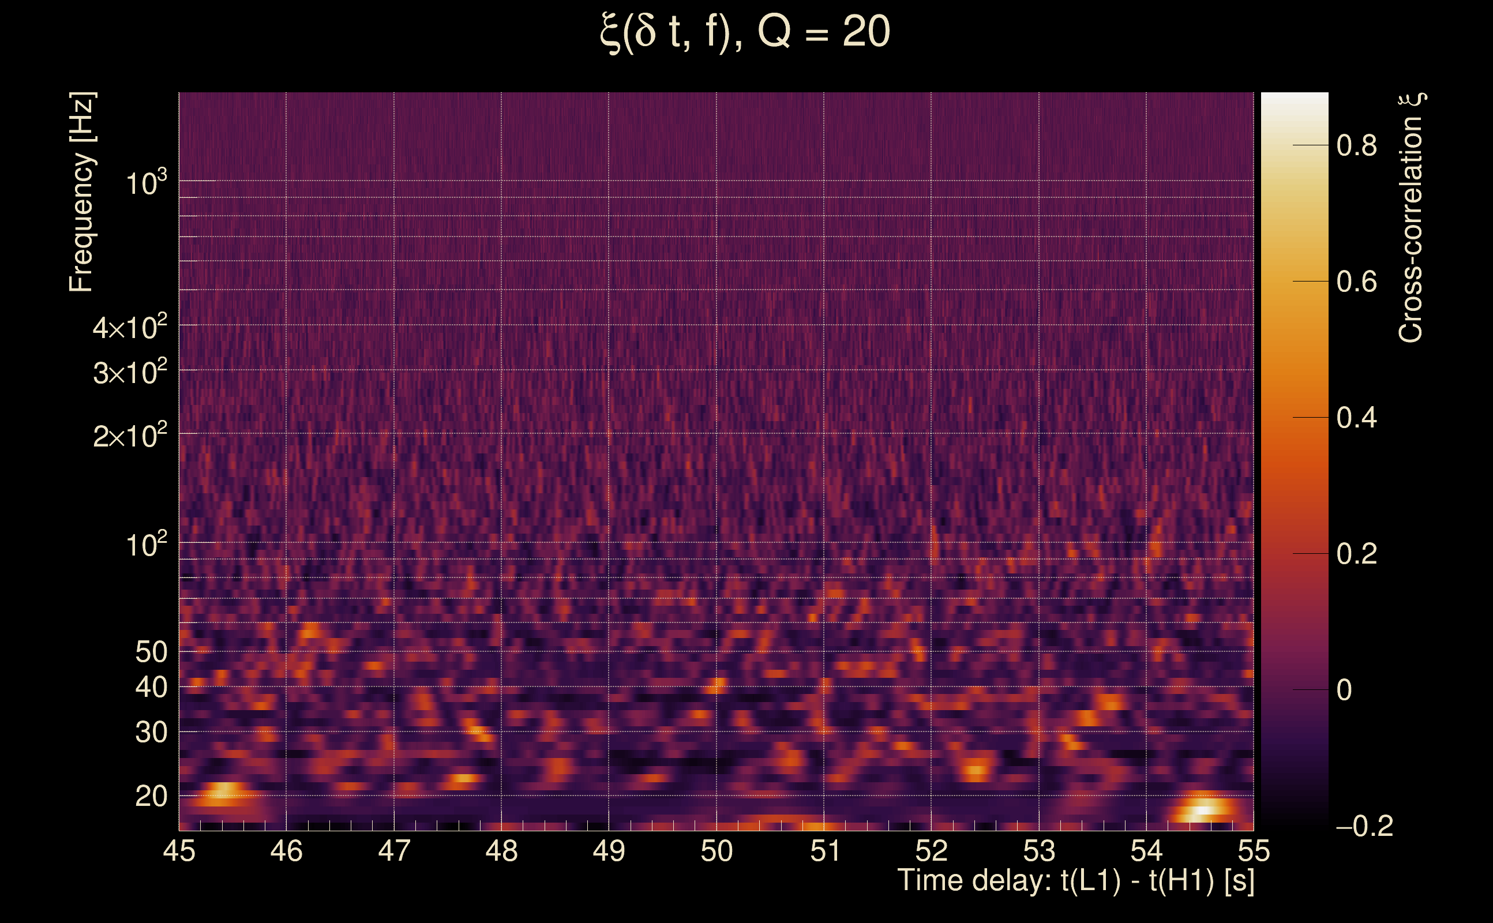Image resolution: width=1493 pixels, height=923 pixels.
Task: Click the x-axis tick label 45
Action: pyautogui.click(x=179, y=851)
